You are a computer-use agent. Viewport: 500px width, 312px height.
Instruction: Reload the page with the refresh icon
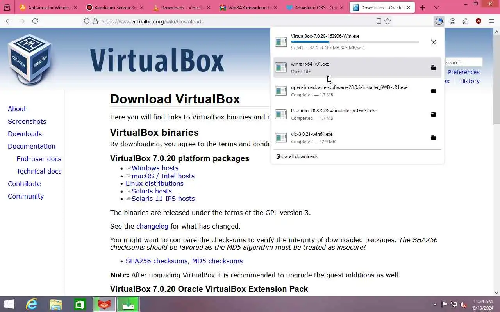(35, 21)
